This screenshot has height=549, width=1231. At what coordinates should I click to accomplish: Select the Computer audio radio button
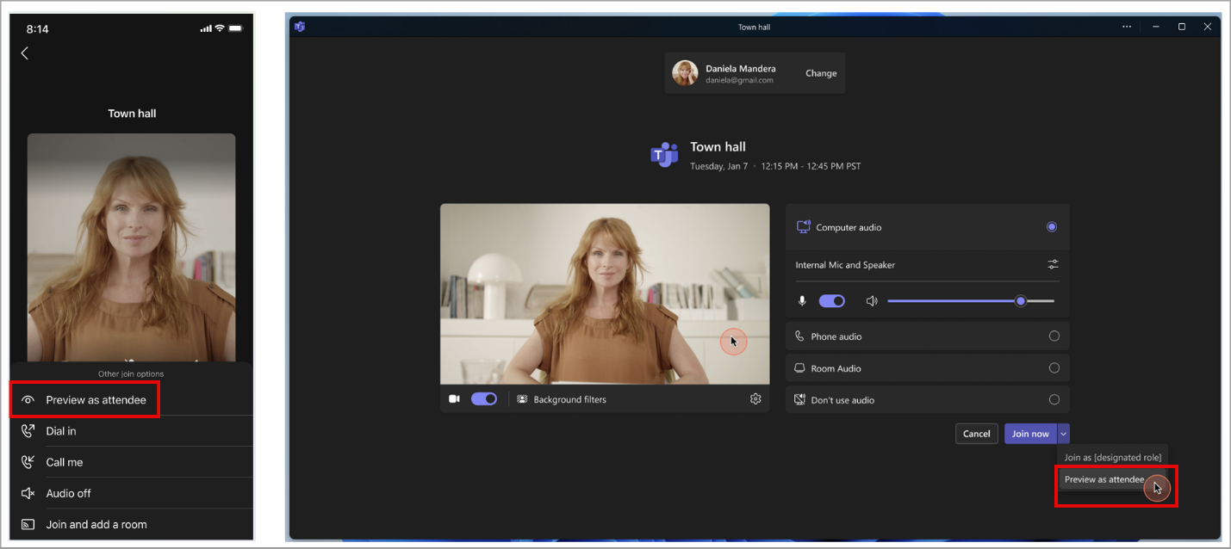1052,227
